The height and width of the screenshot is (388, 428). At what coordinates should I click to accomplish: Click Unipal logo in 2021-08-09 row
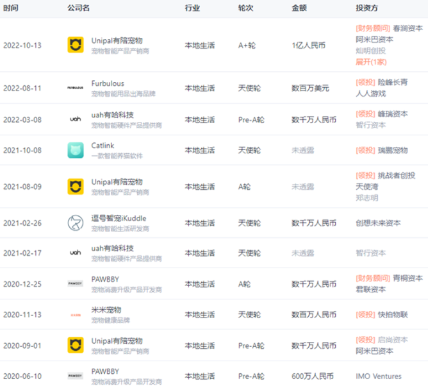coord(76,187)
